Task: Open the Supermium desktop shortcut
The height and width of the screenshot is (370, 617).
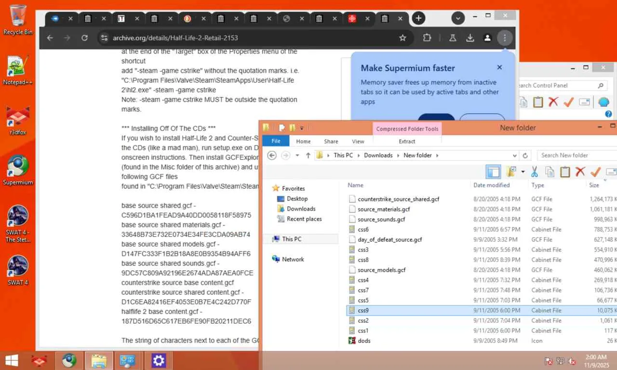Action: click(18, 171)
